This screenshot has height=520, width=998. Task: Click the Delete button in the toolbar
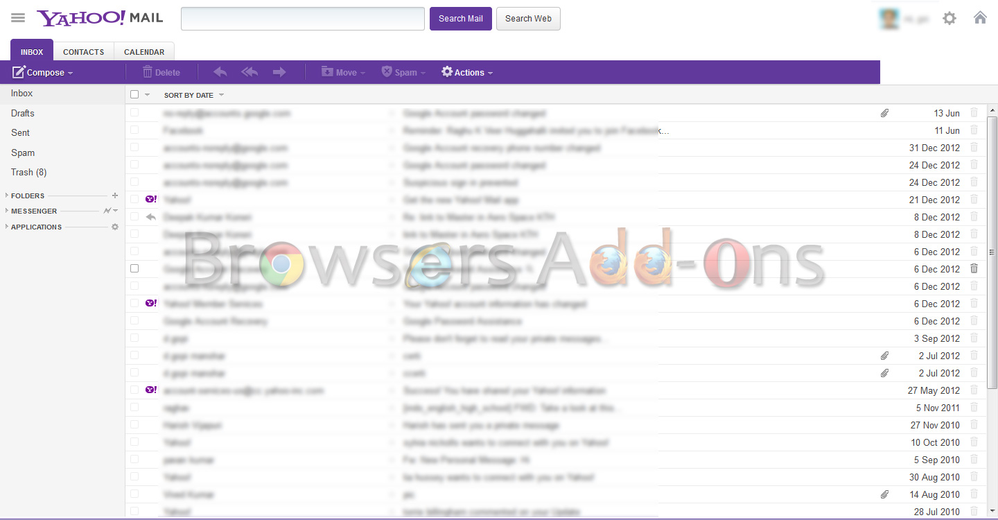click(161, 72)
